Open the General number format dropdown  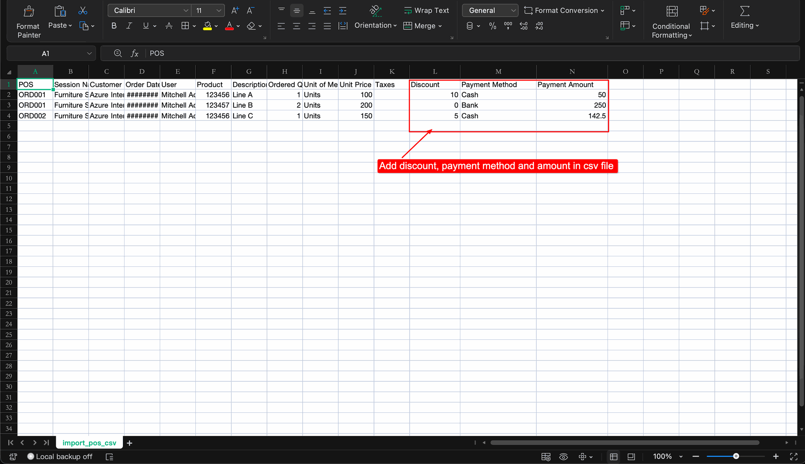tap(490, 10)
